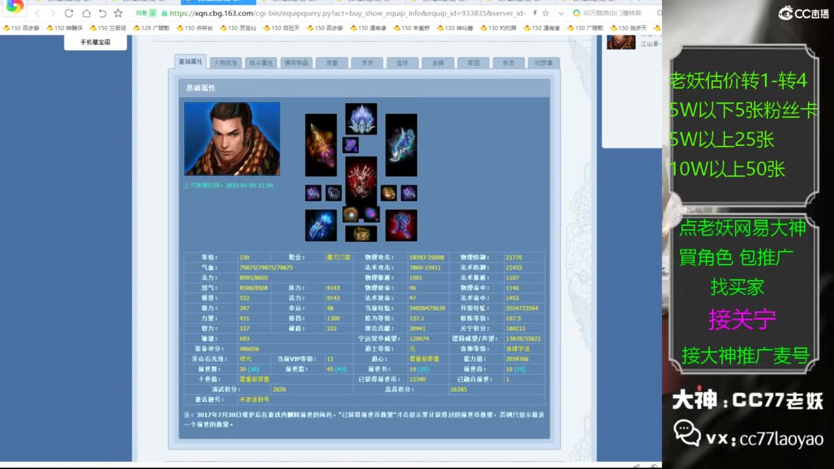Click the 高昌积分 value 26285

pyautogui.click(x=459, y=390)
